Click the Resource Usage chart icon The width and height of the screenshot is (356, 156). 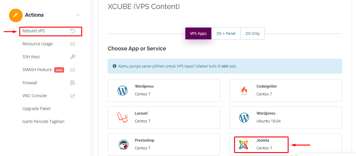coord(73,44)
